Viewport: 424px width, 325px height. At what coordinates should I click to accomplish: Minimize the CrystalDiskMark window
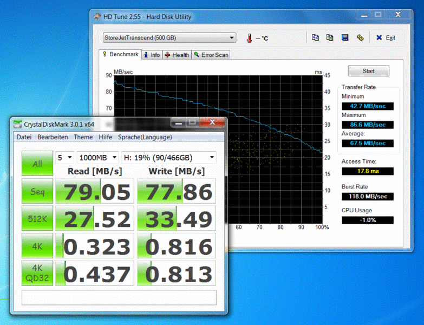178,122
